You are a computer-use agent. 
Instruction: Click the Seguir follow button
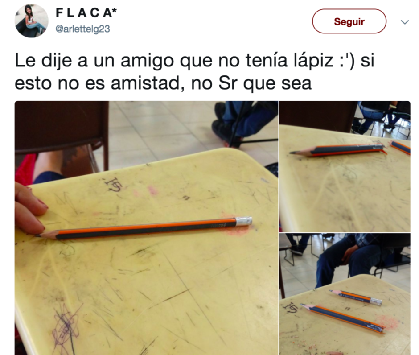349,21
